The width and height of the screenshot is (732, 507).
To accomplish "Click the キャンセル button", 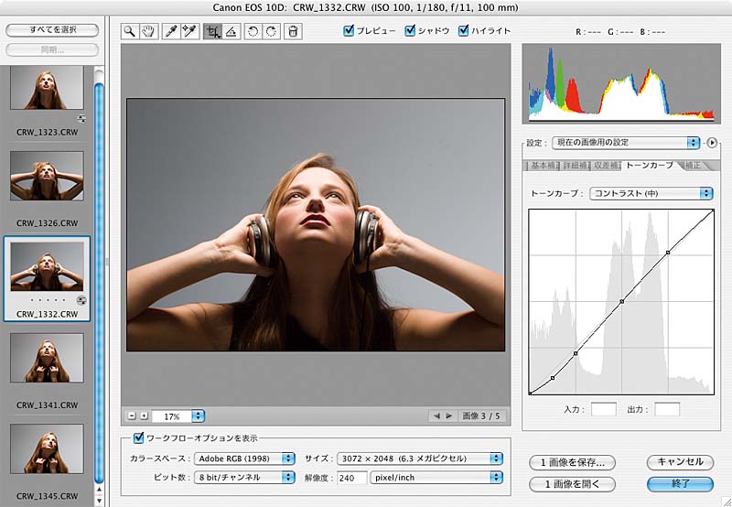I will pos(680,462).
